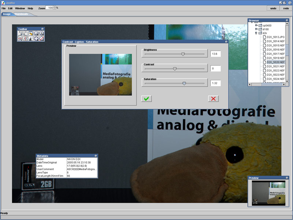Click the Zoom percentage input field
293x220 pixels.
[x=49, y=8]
